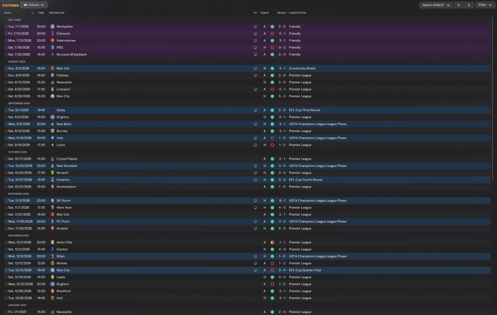Click the West Ham club badge
497x315 pixels.
(52, 208)
